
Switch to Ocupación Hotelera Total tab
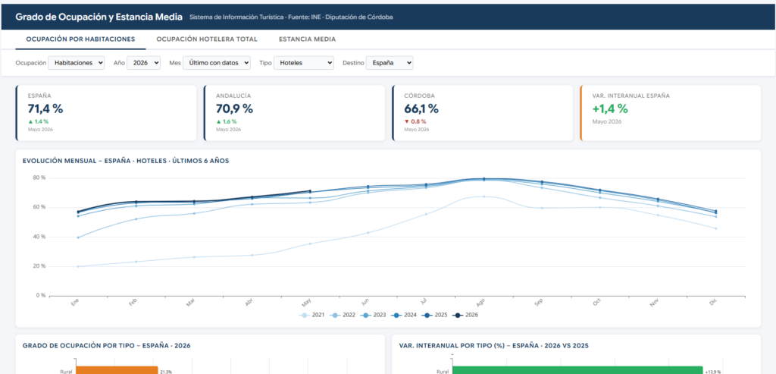[x=207, y=39]
